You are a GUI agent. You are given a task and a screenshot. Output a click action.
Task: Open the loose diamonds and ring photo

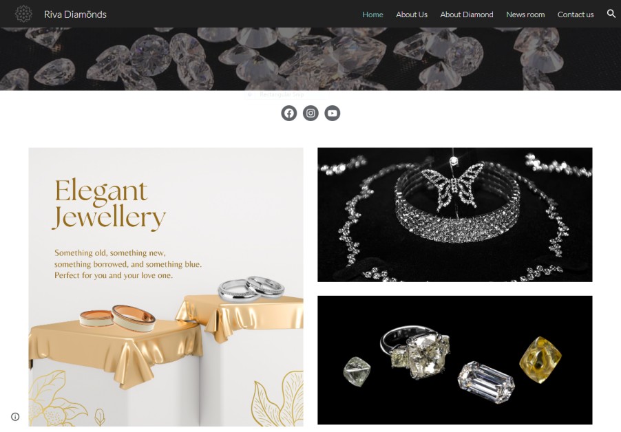454,360
